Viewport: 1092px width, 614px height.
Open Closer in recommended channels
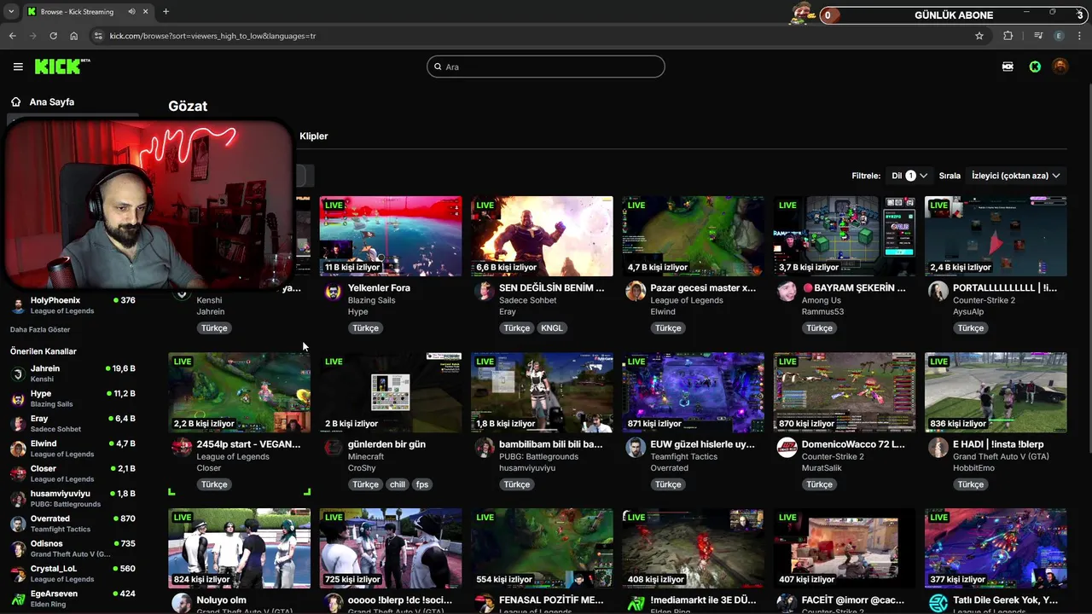pyautogui.click(x=73, y=473)
